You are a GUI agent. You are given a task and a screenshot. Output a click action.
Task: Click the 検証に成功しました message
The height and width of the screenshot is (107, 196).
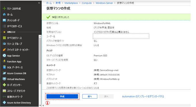click(61, 17)
